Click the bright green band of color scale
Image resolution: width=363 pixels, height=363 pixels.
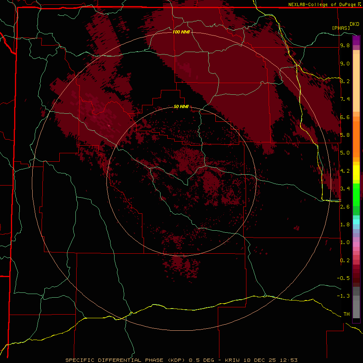[356, 194]
